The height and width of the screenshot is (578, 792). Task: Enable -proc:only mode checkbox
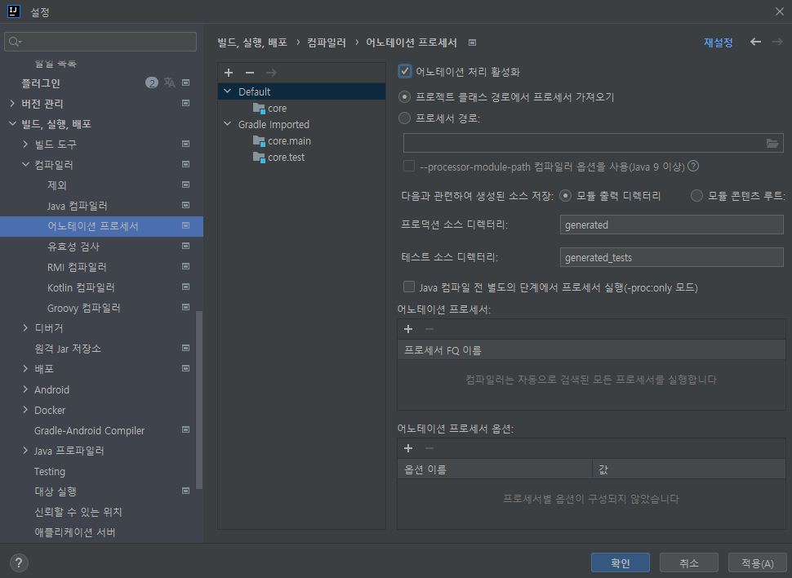click(x=408, y=287)
